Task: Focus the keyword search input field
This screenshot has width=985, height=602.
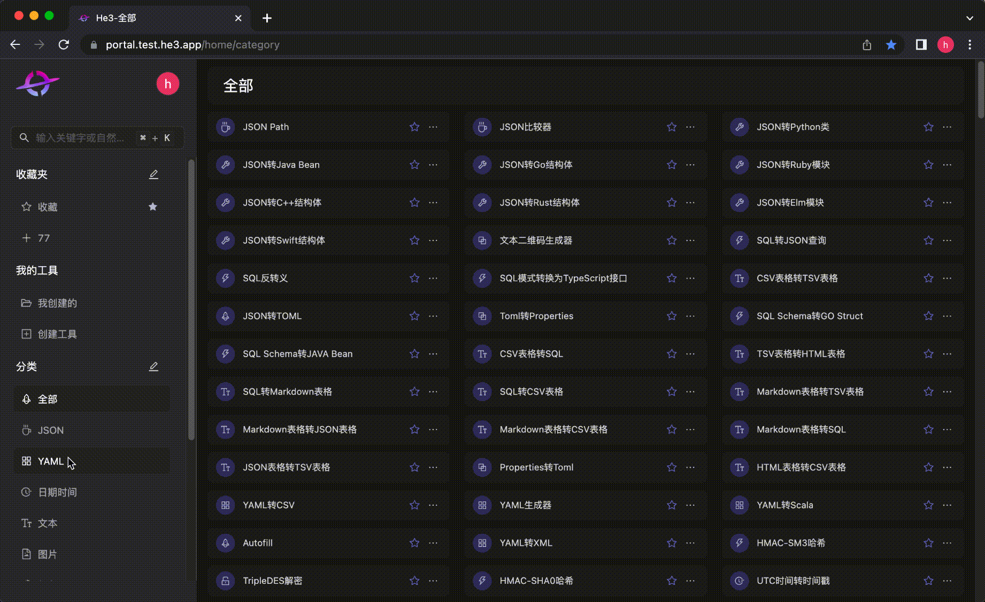Action: 80,138
